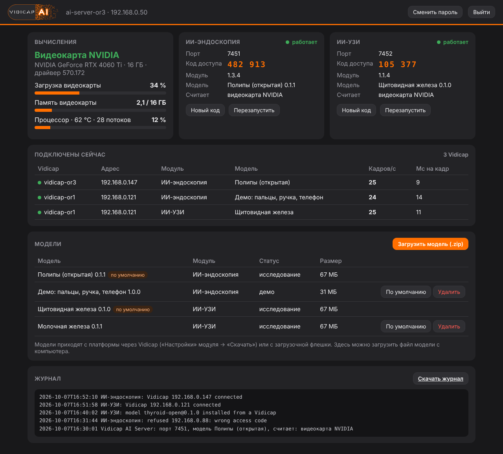The width and height of the screenshot is (503, 454).
Task: Click the processor load progress bar
Action: coord(100,128)
